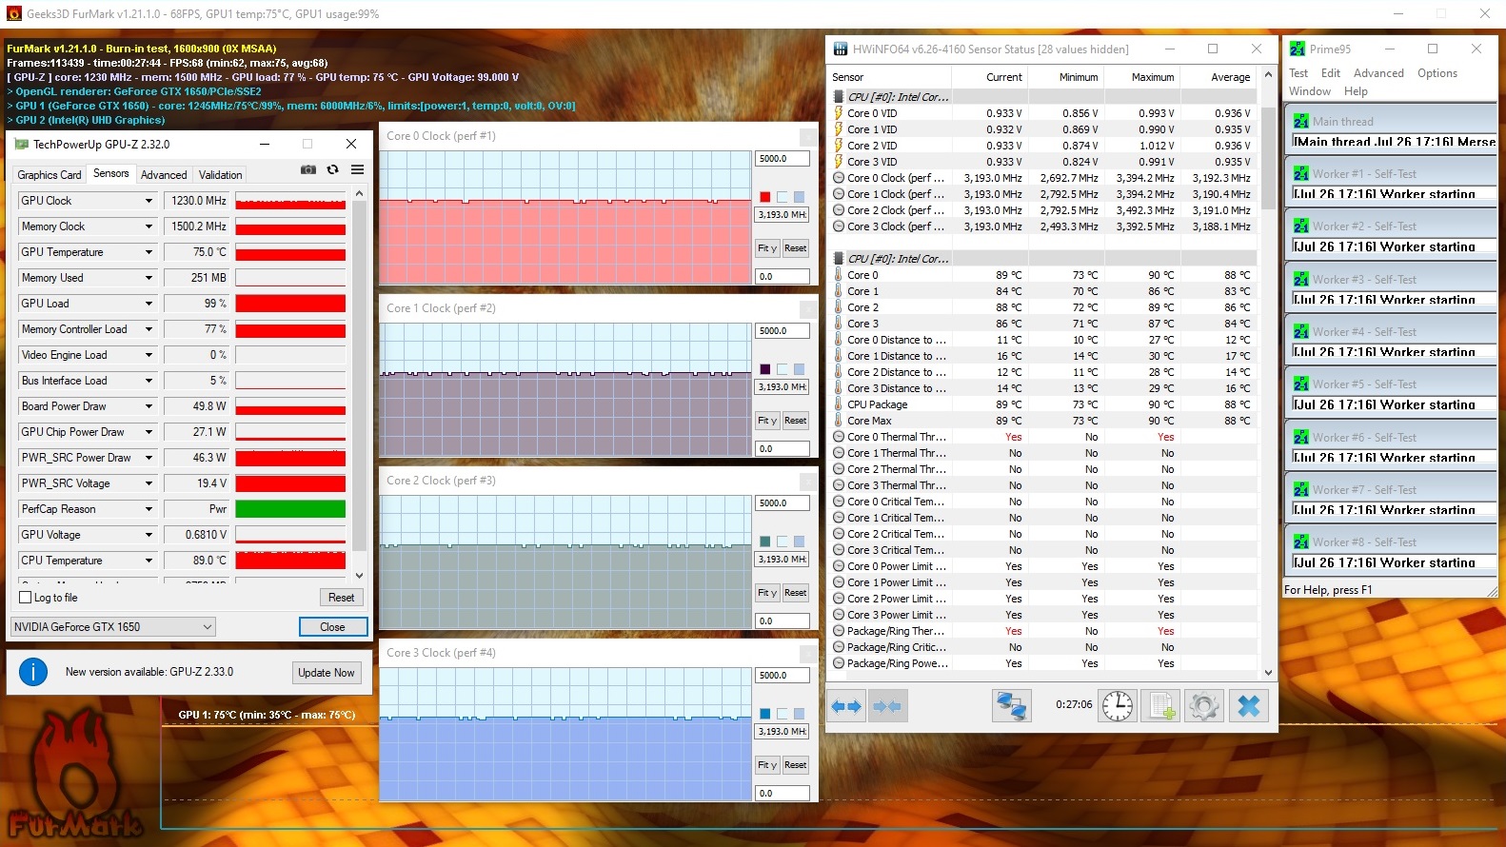Click the HWiNFO64 title bar app icon

coord(841,49)
